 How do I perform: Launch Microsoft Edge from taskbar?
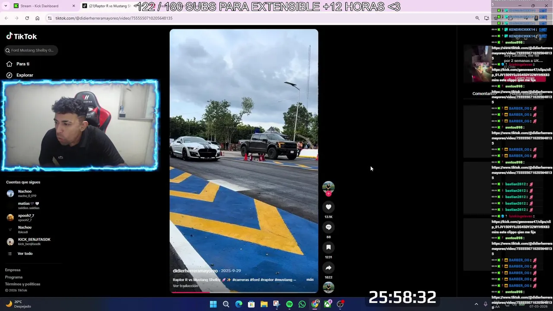(238, 304)
